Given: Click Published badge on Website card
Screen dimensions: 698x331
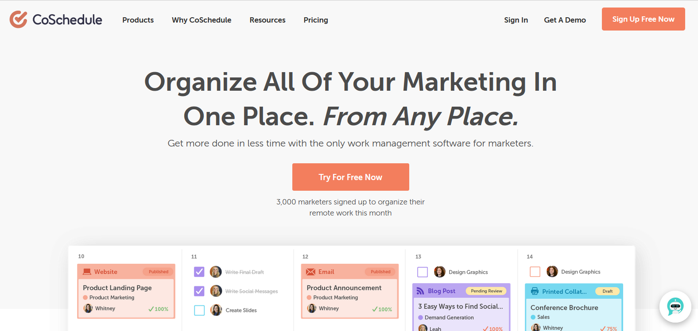Looking at the screenshot, I should (159, 272).
